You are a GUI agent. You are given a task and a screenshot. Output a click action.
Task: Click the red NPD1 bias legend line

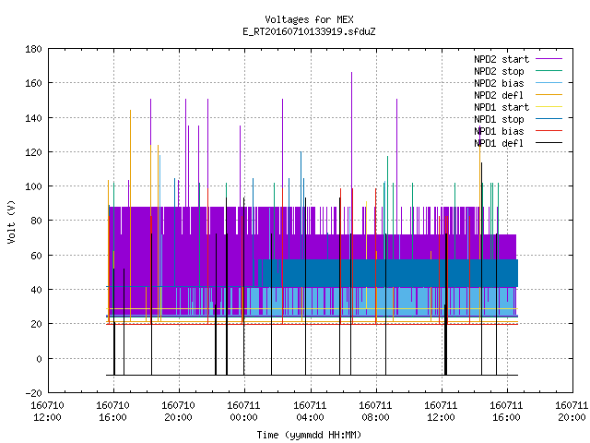pos(549,131)
